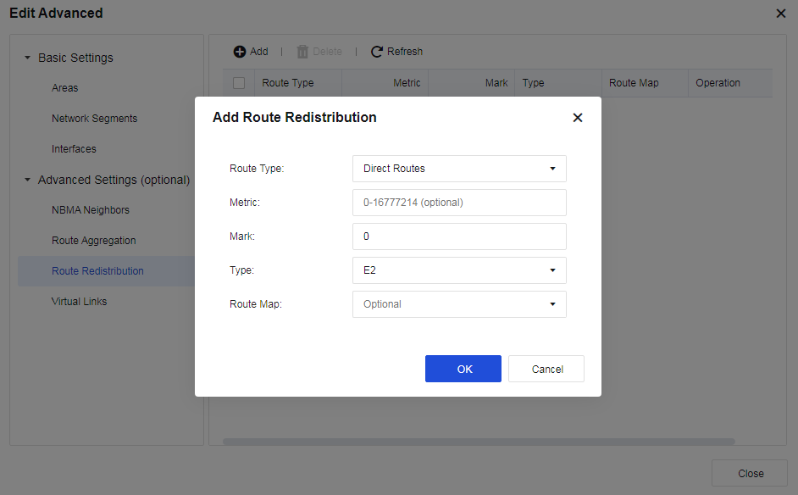The height and width of the screenshot is (495, 798).
Task: Click the Delete trash icon
Action: point(302,52)
